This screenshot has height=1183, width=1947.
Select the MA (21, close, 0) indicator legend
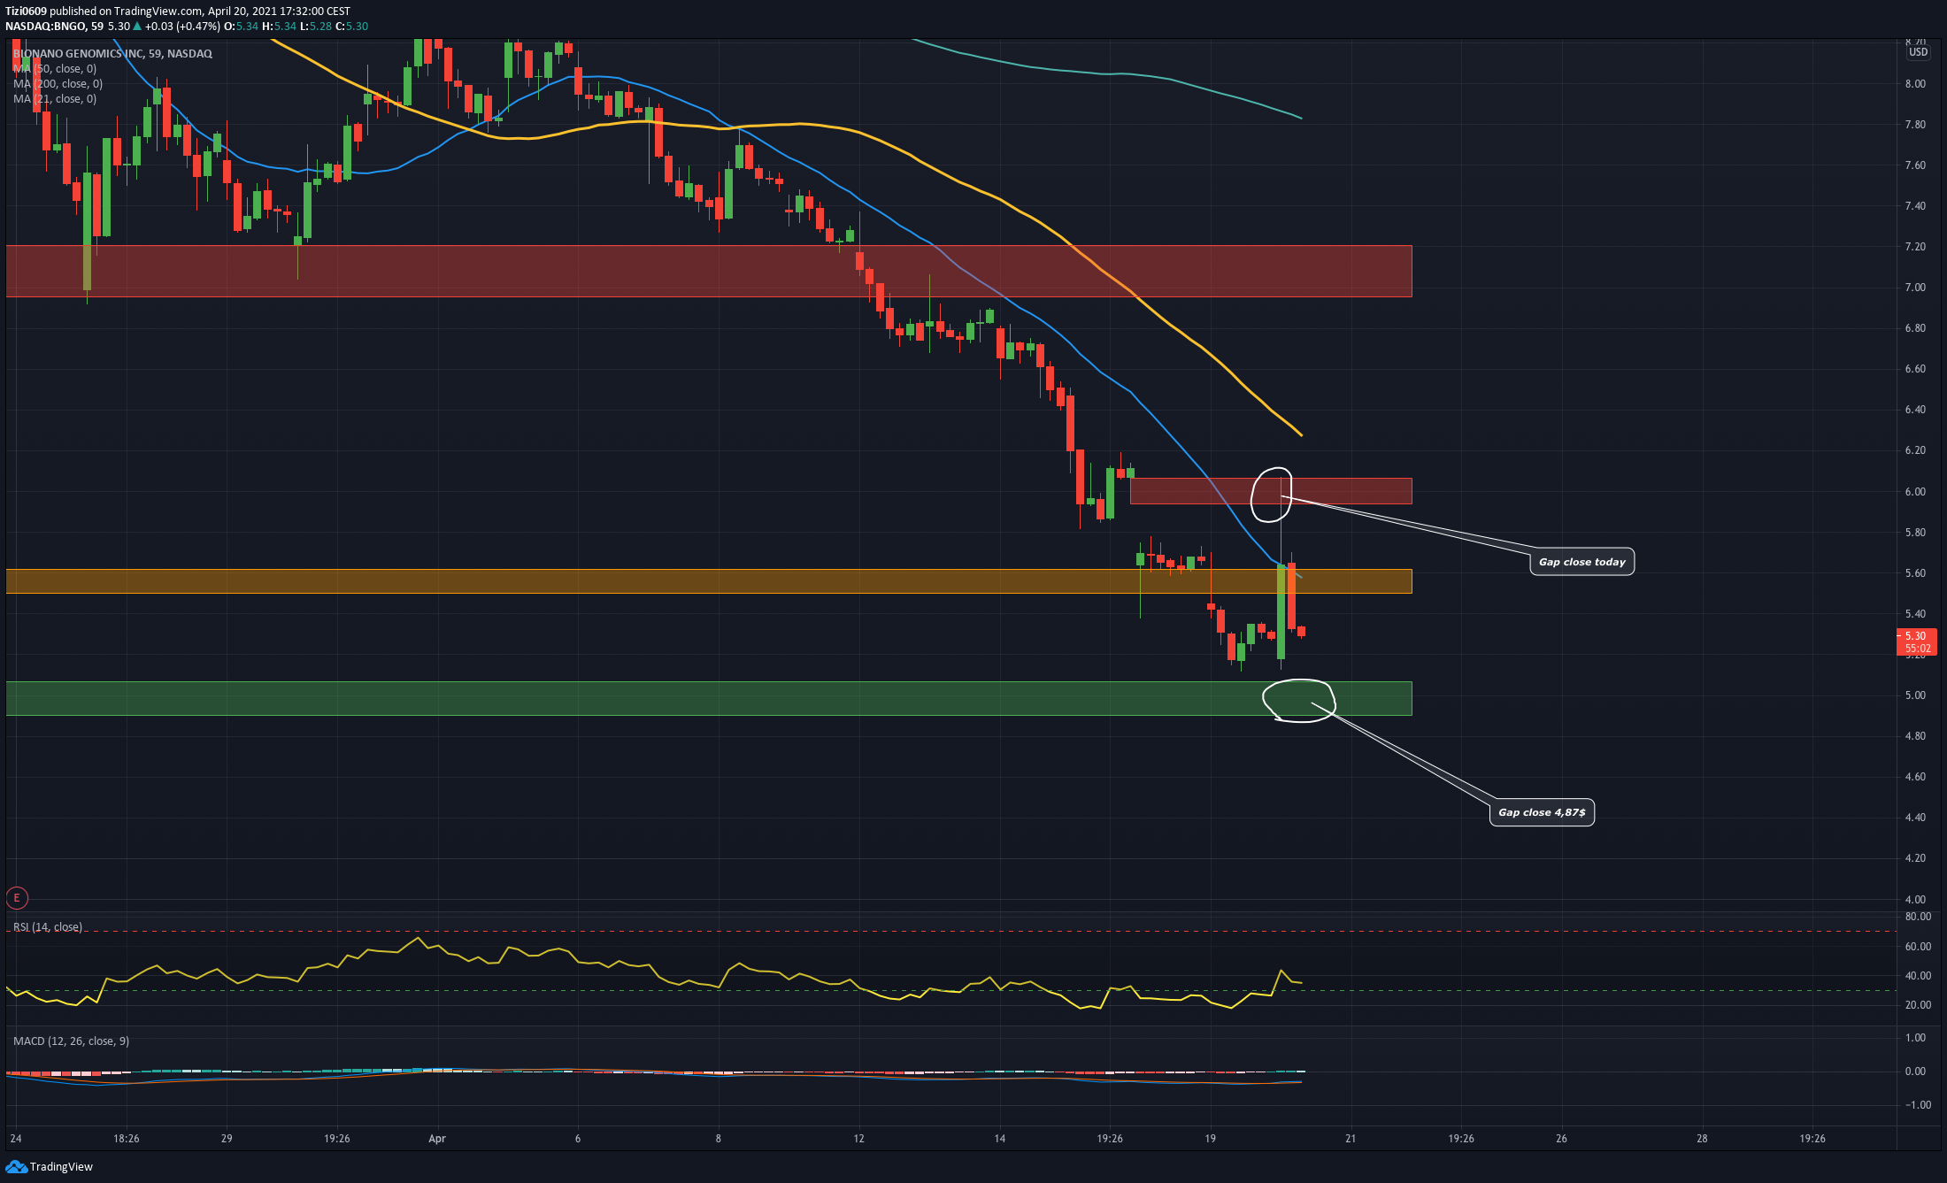coord(55,98)
